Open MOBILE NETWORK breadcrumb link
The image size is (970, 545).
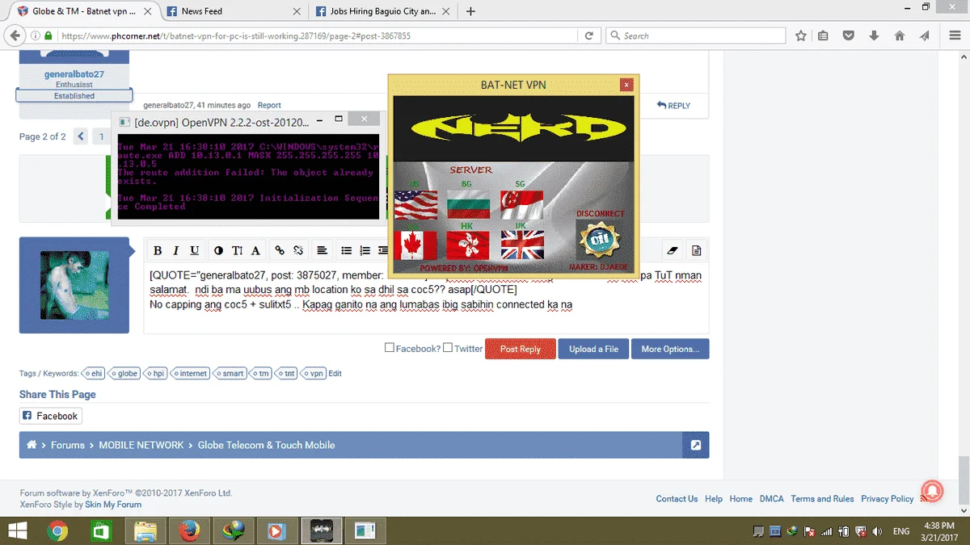[141, 445]
